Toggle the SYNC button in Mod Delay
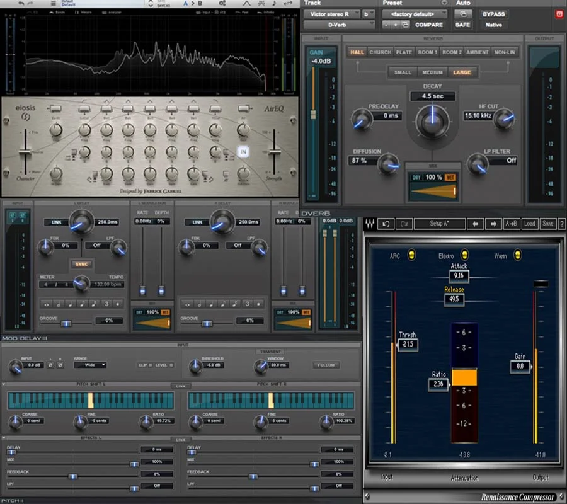This screenshot has width=567, height=504. click(81, 264)
